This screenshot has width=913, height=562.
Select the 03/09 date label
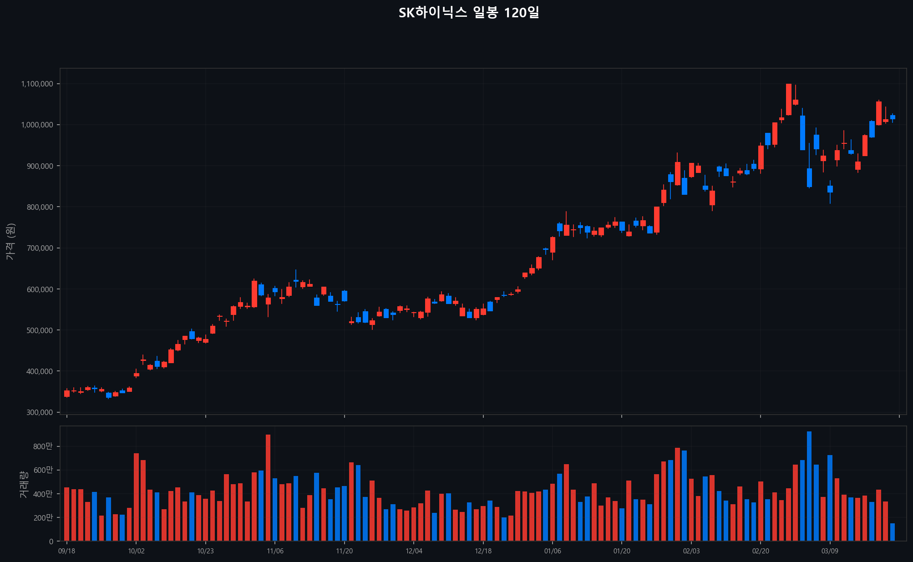(830, 551)
